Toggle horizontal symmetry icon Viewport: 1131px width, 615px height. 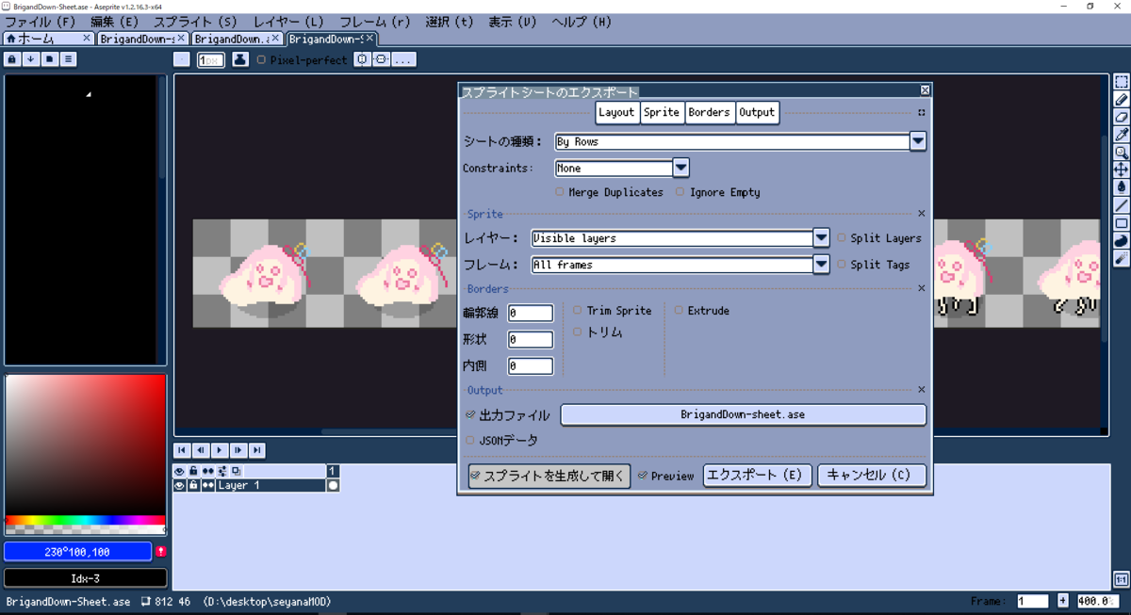363,59
